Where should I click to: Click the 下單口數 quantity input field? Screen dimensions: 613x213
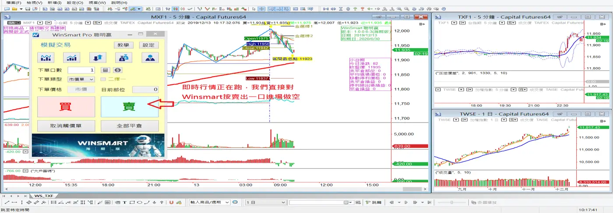click(x=82, y=70)
